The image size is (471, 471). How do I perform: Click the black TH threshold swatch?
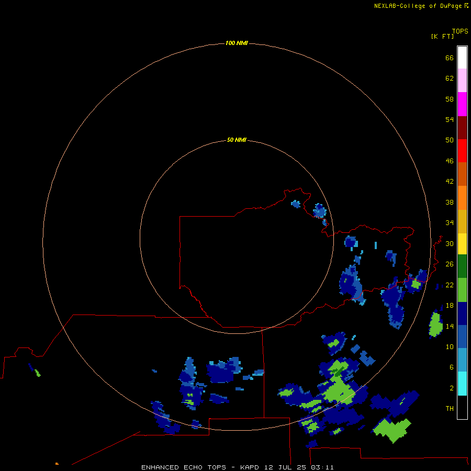click(x=462, y=407)
